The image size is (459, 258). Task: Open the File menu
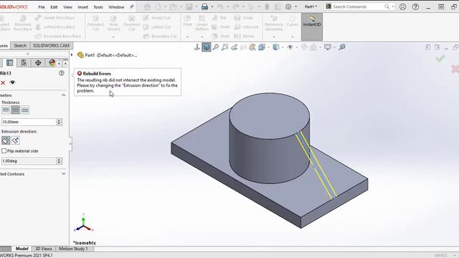tap(42, 7)
